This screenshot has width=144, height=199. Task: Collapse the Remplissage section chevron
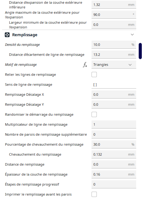132,35
